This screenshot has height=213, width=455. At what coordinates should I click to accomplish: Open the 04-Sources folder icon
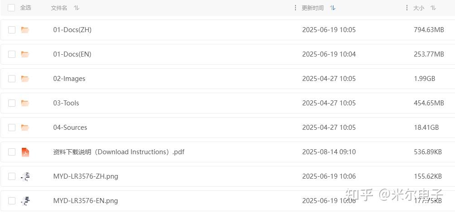coord(25,128)
